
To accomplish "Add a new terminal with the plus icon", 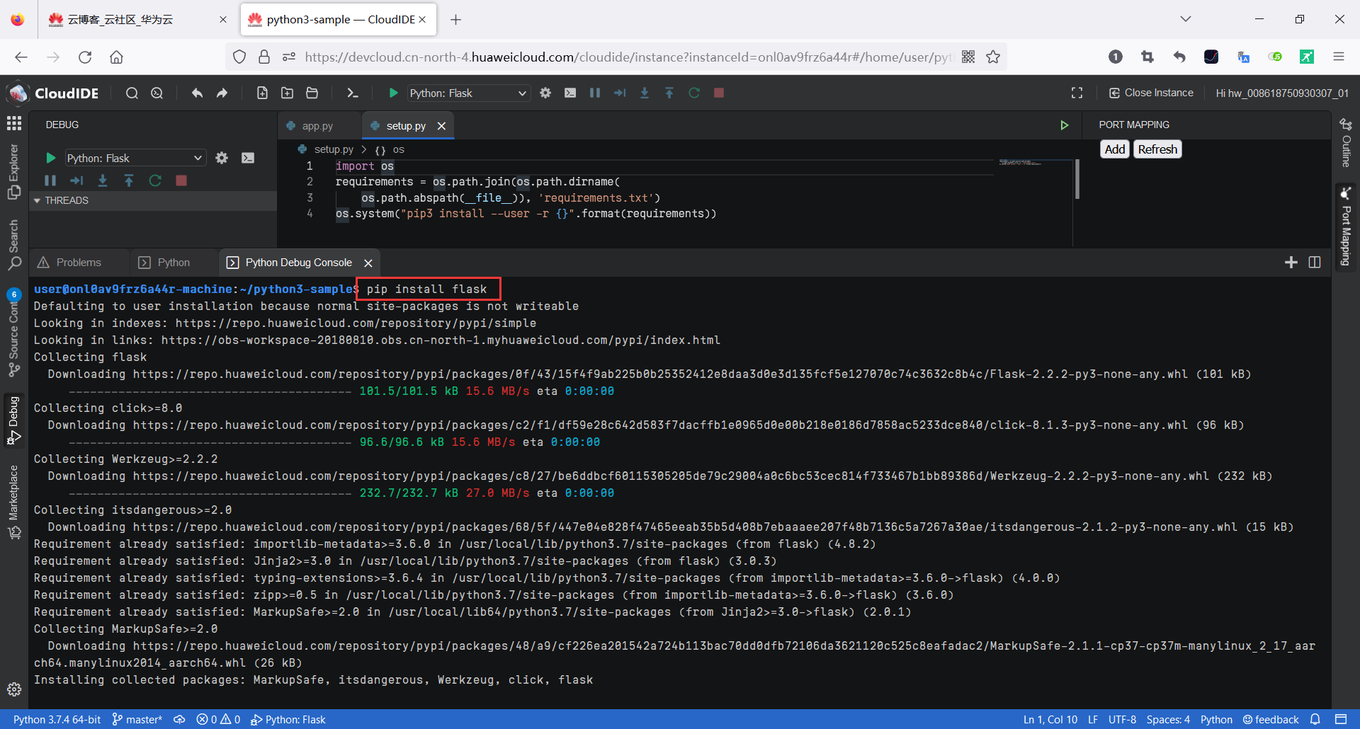I will (x=1291, y=263).
